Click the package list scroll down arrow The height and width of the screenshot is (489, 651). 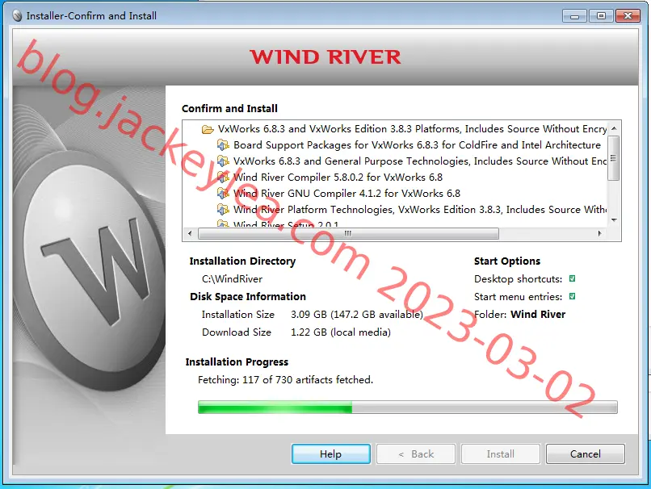tap(614, 220)
